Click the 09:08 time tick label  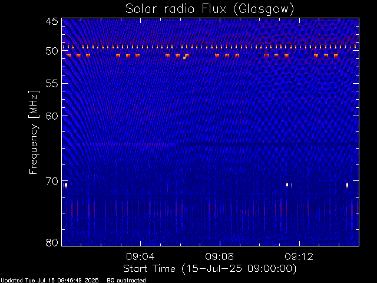(220, 256)
